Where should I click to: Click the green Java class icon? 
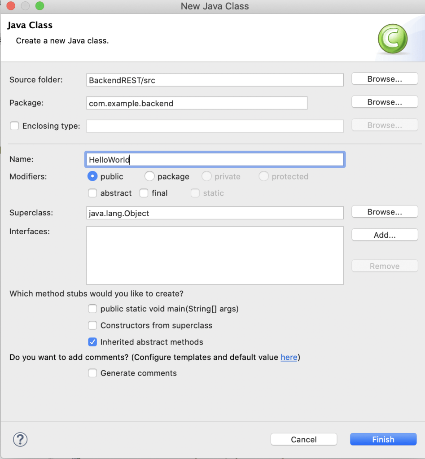pos(392,39)
